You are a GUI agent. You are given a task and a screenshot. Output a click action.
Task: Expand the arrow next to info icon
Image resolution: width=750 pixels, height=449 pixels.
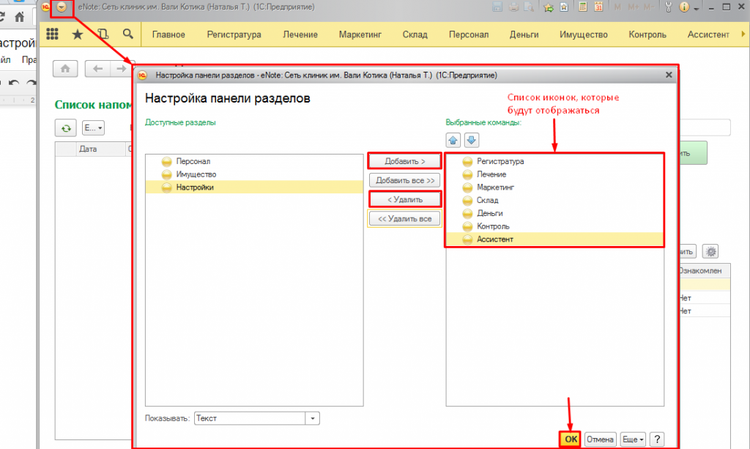(697, 9)
